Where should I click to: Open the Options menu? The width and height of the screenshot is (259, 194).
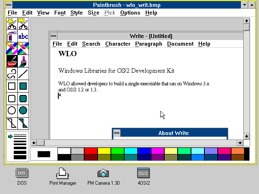130,13
